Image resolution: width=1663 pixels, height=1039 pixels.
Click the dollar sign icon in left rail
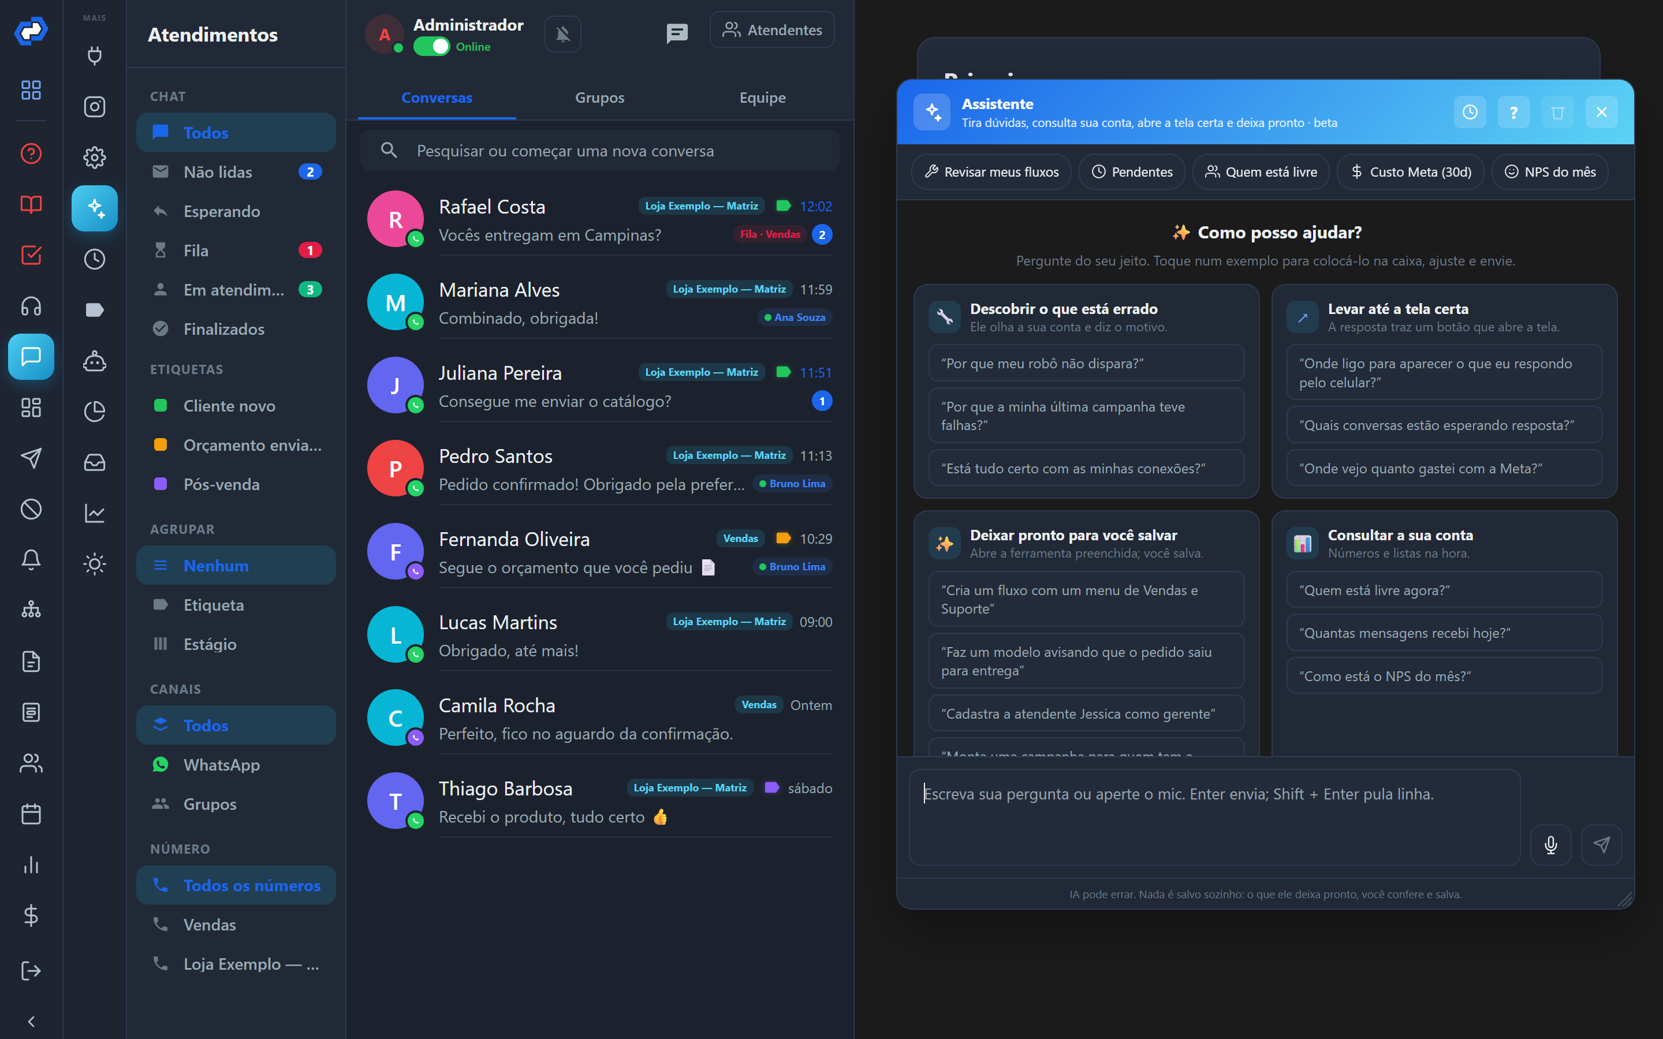(31, 916)
